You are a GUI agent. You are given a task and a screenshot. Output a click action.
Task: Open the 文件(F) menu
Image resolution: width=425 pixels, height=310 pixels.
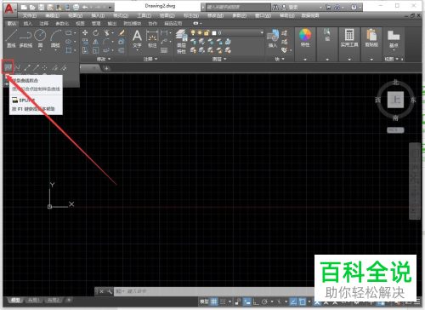tap(30, 15)
